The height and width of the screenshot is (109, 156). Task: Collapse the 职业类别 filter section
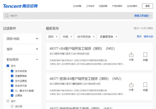(x=37, y=59)
